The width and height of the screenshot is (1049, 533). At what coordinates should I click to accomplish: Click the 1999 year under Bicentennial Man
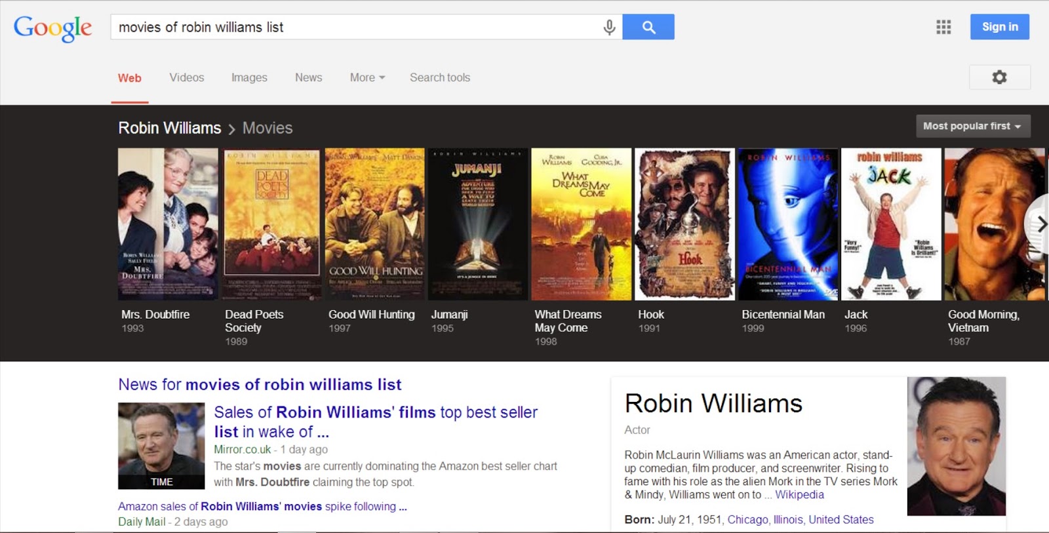(x=753, y=328)
